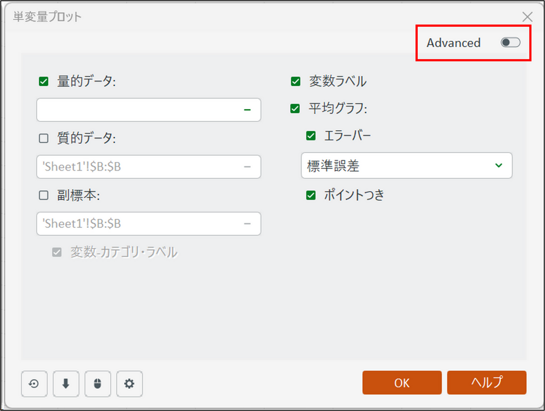Screen dimensions: 545x411
Task: Click the mouse selection icon button
Action: click(97, 384)
